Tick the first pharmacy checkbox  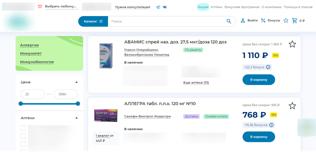[23, 128]
